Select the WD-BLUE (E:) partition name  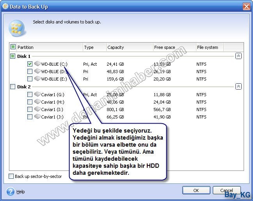[54, 79]
